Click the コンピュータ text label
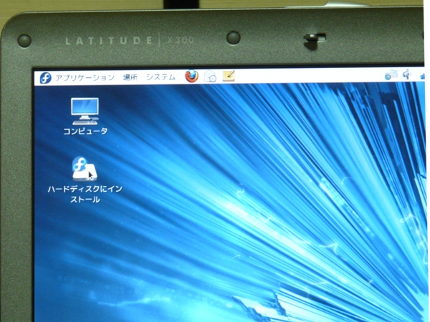Screen dimensions: 430x322 [85, 132]
